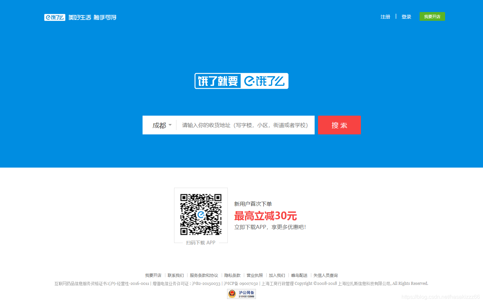Open footer link 蜂鸟配送
Screen dimensions: 483x303
point(299,276)
